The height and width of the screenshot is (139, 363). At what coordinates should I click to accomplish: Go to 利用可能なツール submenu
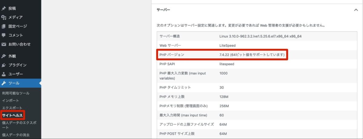click(16, 93)
